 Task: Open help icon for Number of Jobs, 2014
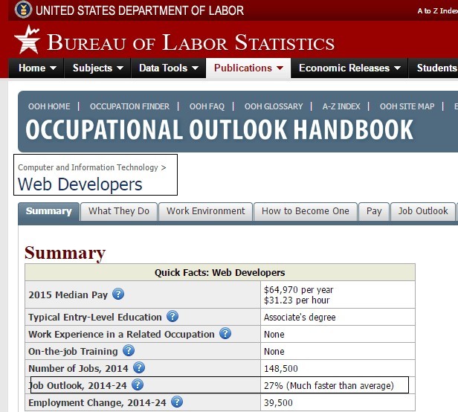pos(139,367)
